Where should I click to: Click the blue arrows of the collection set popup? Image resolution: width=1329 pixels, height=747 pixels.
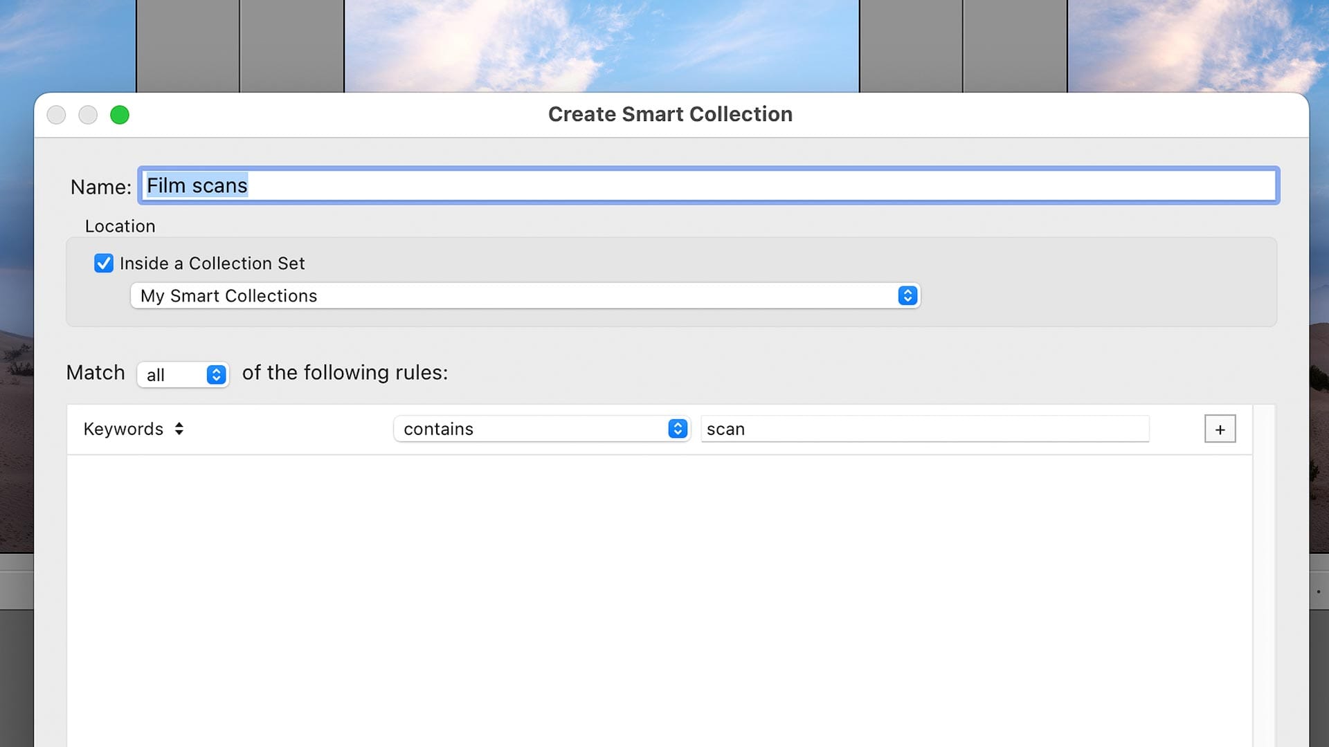point(907,296)
